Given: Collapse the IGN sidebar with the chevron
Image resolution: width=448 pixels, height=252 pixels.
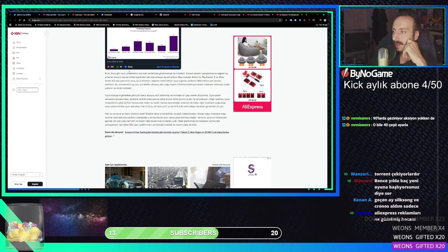Looking at the screenshot, I should (45, 34).
